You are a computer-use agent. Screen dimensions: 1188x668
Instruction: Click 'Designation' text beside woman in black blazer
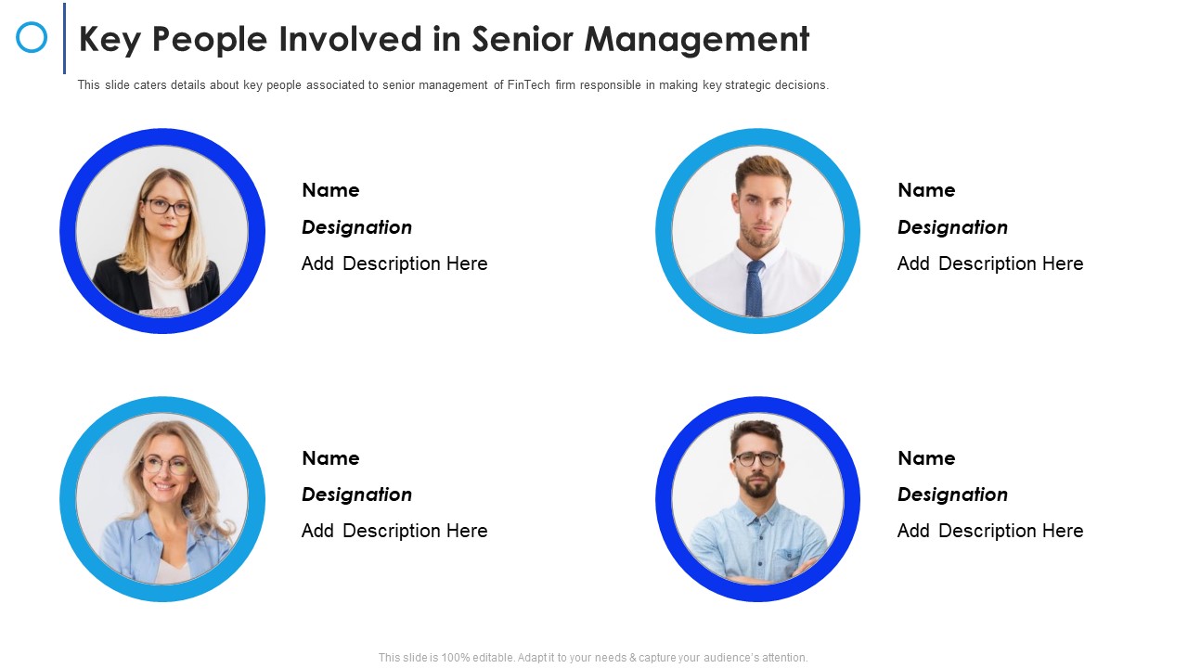click(356, 227)
